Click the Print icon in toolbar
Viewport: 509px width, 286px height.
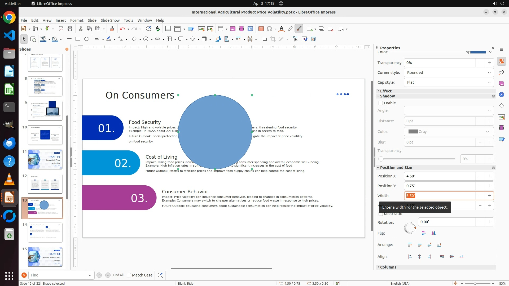(x=70, y=29)
